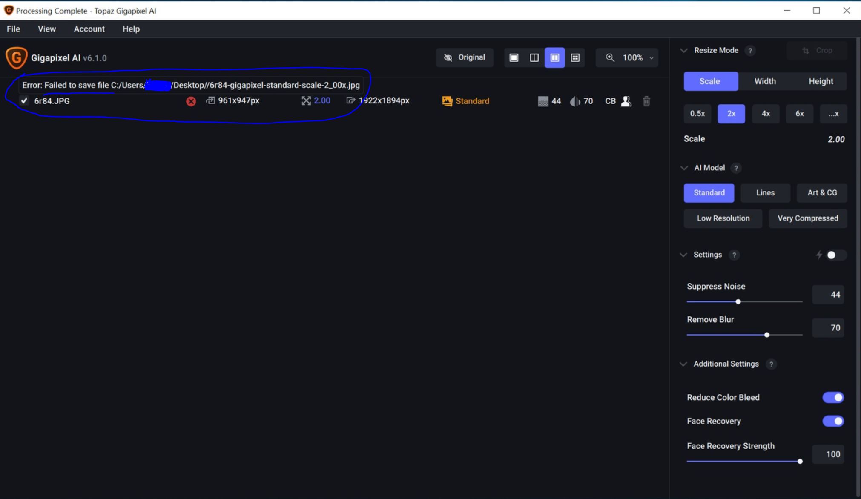Collapse the Additional Settings section

pyautogui.click(x=683, y=364)
